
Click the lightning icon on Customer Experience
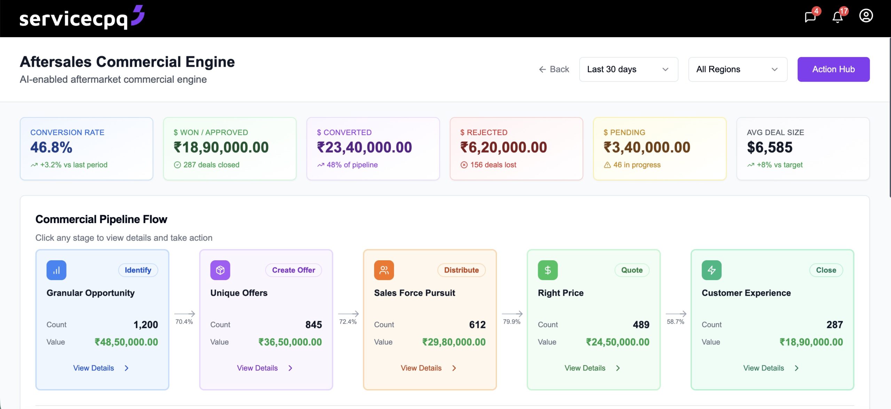click(x=711, y=270)
